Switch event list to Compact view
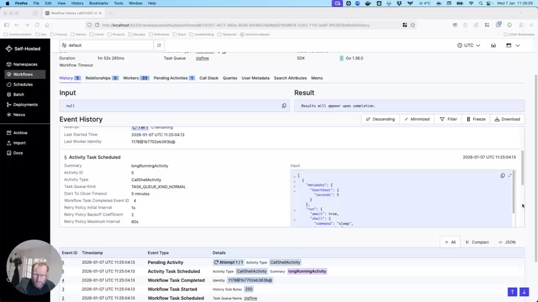This screenshot has width=538, height=302. click(x=477, y=242)
